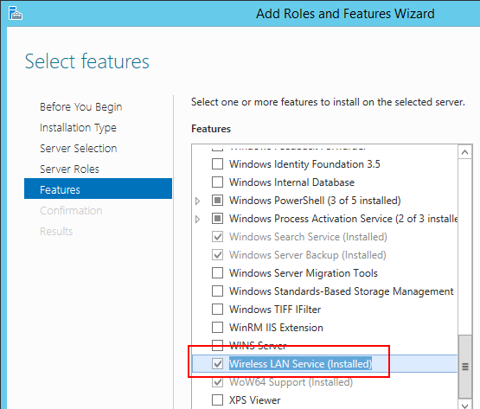Click the Windows Search Service installed checkbox
The width and height of the screenshot is (480, 409).
coord(217,237)
